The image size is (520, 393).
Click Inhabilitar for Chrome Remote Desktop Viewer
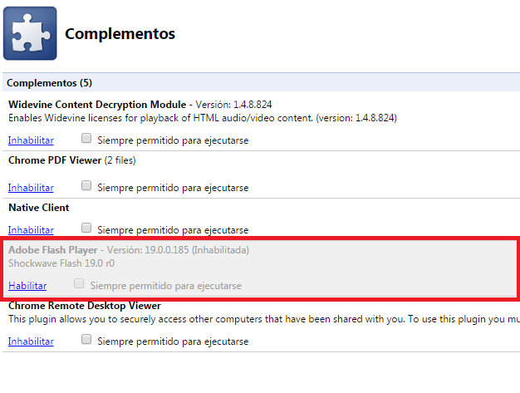(x=31, y=341)
